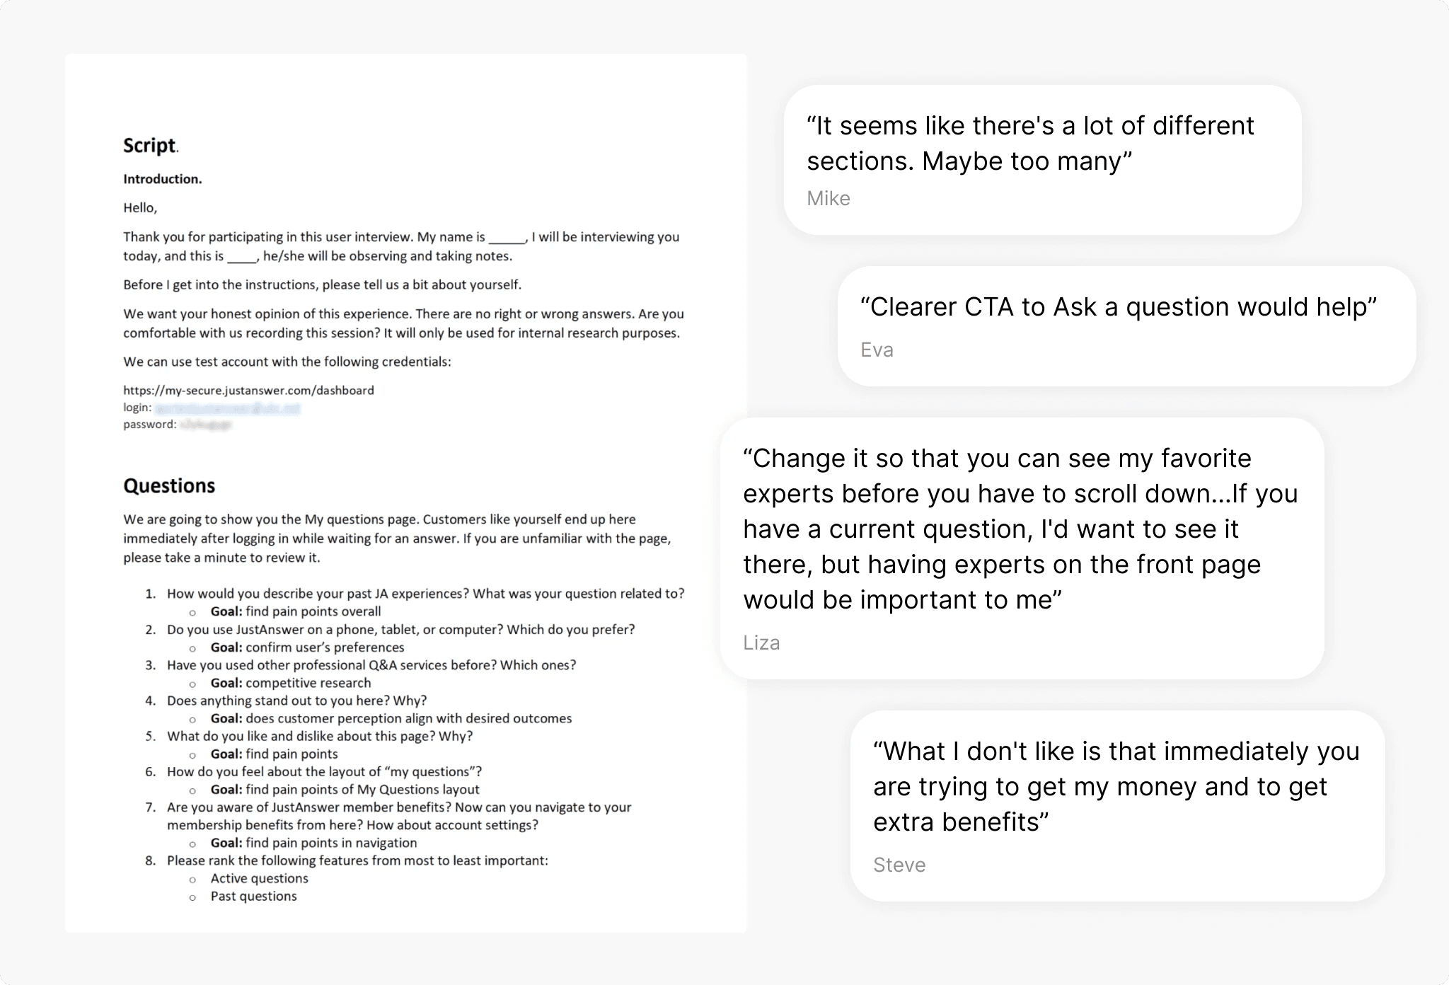The width and height of the screenshot is (1449, 985).
Task: Click the justanswer.com dashboard URL
Action: pyautogui.click(x=248, y=390)
